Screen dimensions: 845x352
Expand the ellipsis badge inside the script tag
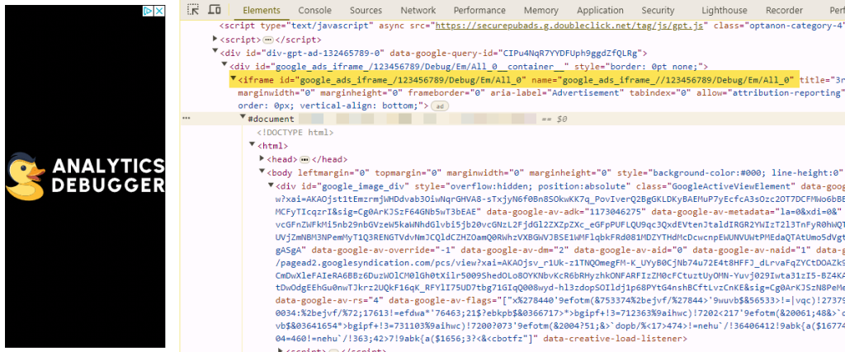pos(268,40)
